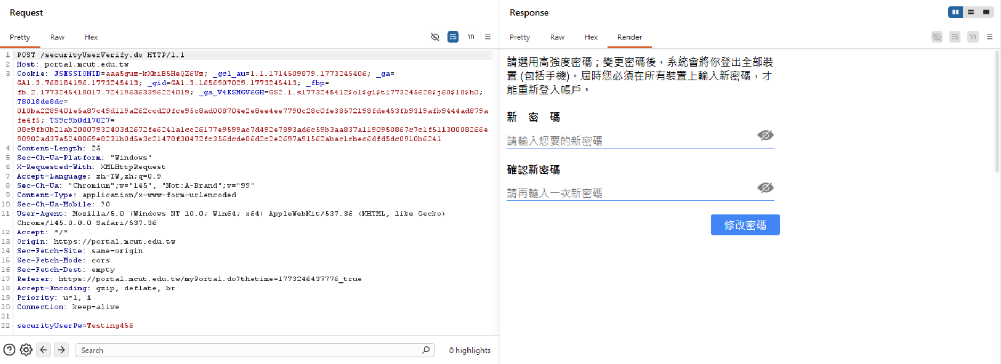Image resolution: width=1001 pixels, height=364 pixels.
Task: Click 'Sec-Ch-Ua-Mobile: ?0' header line
Action: 63,204
